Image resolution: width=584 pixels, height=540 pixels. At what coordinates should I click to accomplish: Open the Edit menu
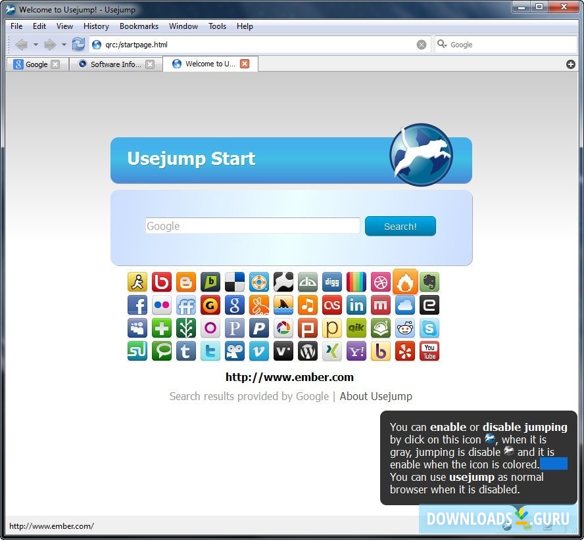(x=39, y=26)
